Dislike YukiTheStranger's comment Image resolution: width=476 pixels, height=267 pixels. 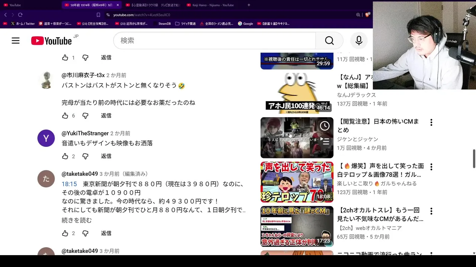(85, 156)
